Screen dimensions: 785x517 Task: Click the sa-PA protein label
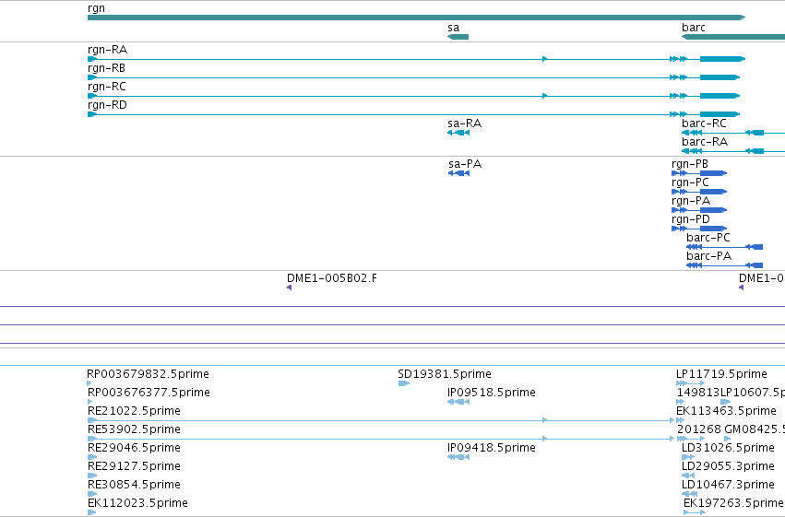click(x=465, y=163)
